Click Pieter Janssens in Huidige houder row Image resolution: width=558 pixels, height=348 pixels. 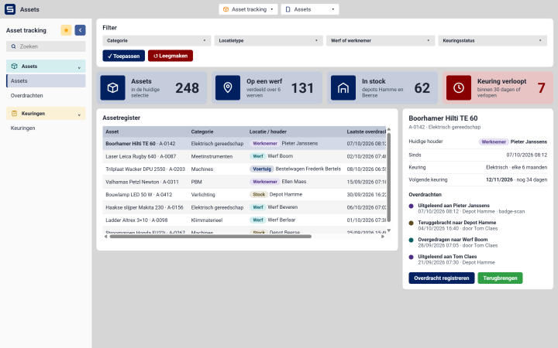[529, 142]
